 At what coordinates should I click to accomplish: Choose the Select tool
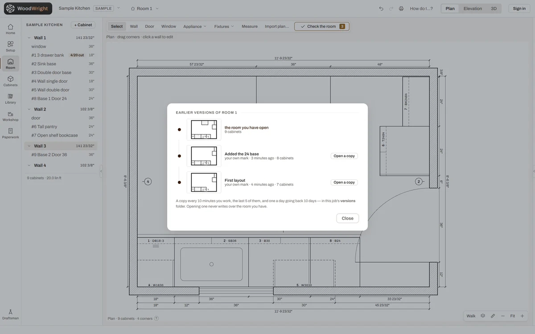pos(117,26)
